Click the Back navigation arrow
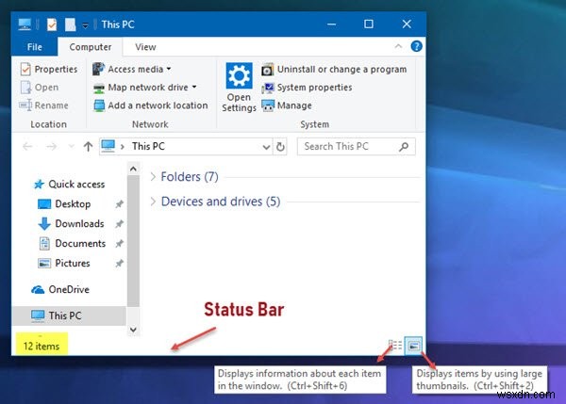 pos(27,146)
